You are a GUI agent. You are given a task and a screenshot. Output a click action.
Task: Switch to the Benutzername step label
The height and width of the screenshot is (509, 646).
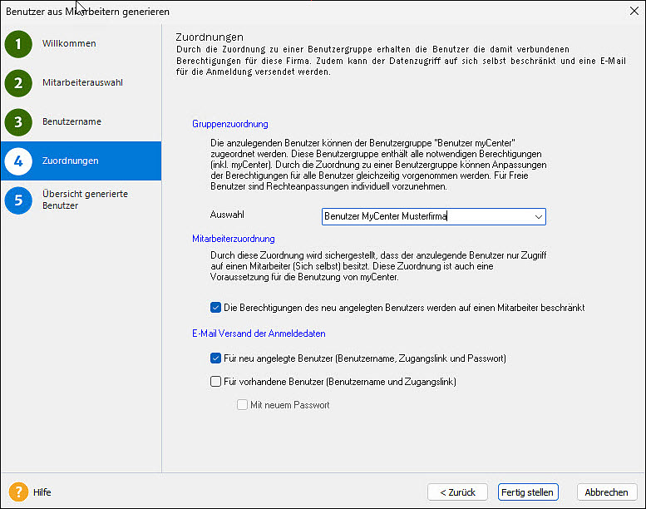tap(72, 121)
